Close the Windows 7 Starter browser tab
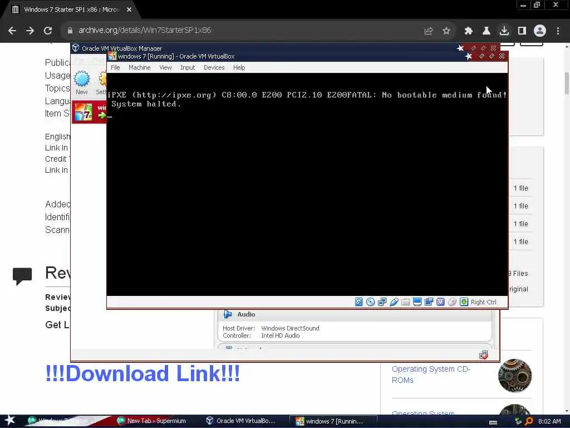Image resolution: width=570 pixels, height=428 pixels. pos(129,9)
